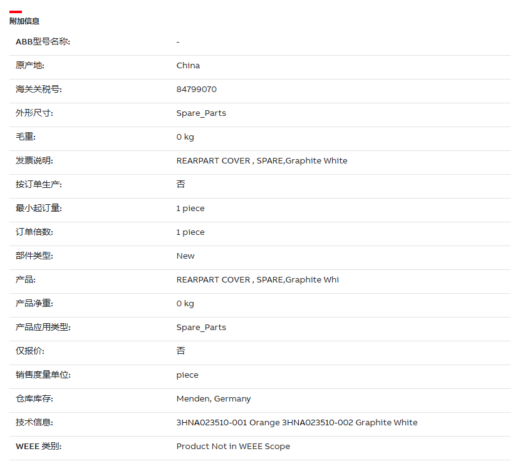This screenshot has height=466, width=520.
Task: Select 1 piece value in 最小起订量 row
Action: pos(190,209)
